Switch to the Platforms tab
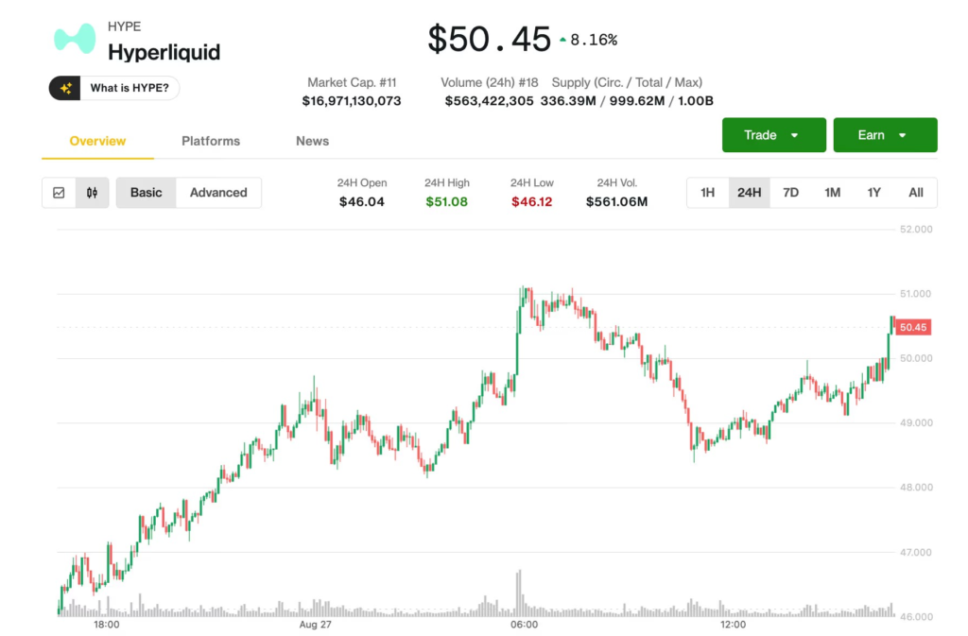 [x=211, y=141]
